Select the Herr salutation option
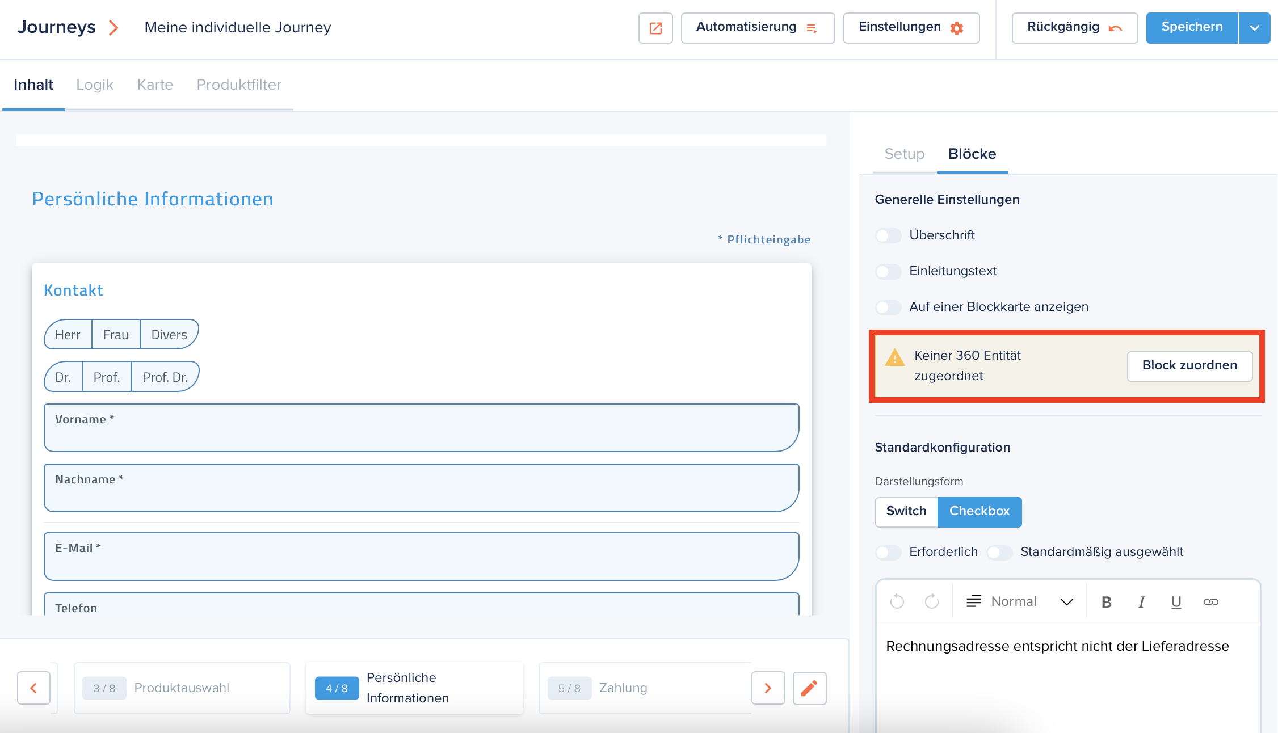This screenshot has width=1278, height=733. (68, 335)
